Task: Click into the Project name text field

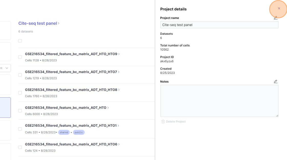Action: pos(219,25)
